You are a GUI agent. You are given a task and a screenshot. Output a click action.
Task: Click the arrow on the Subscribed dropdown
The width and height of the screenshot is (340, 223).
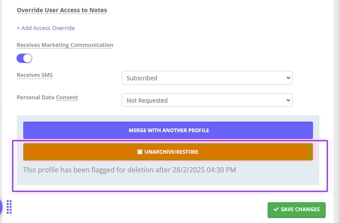288,78
